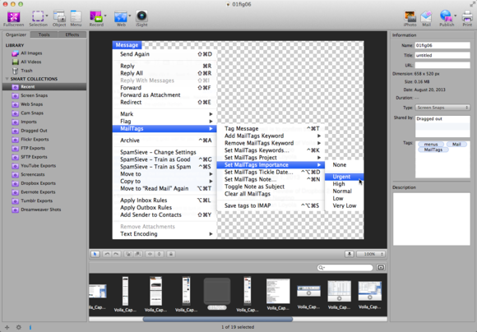477x332 pixels.
Task: Rotate the image left
Action: [107, 254]
